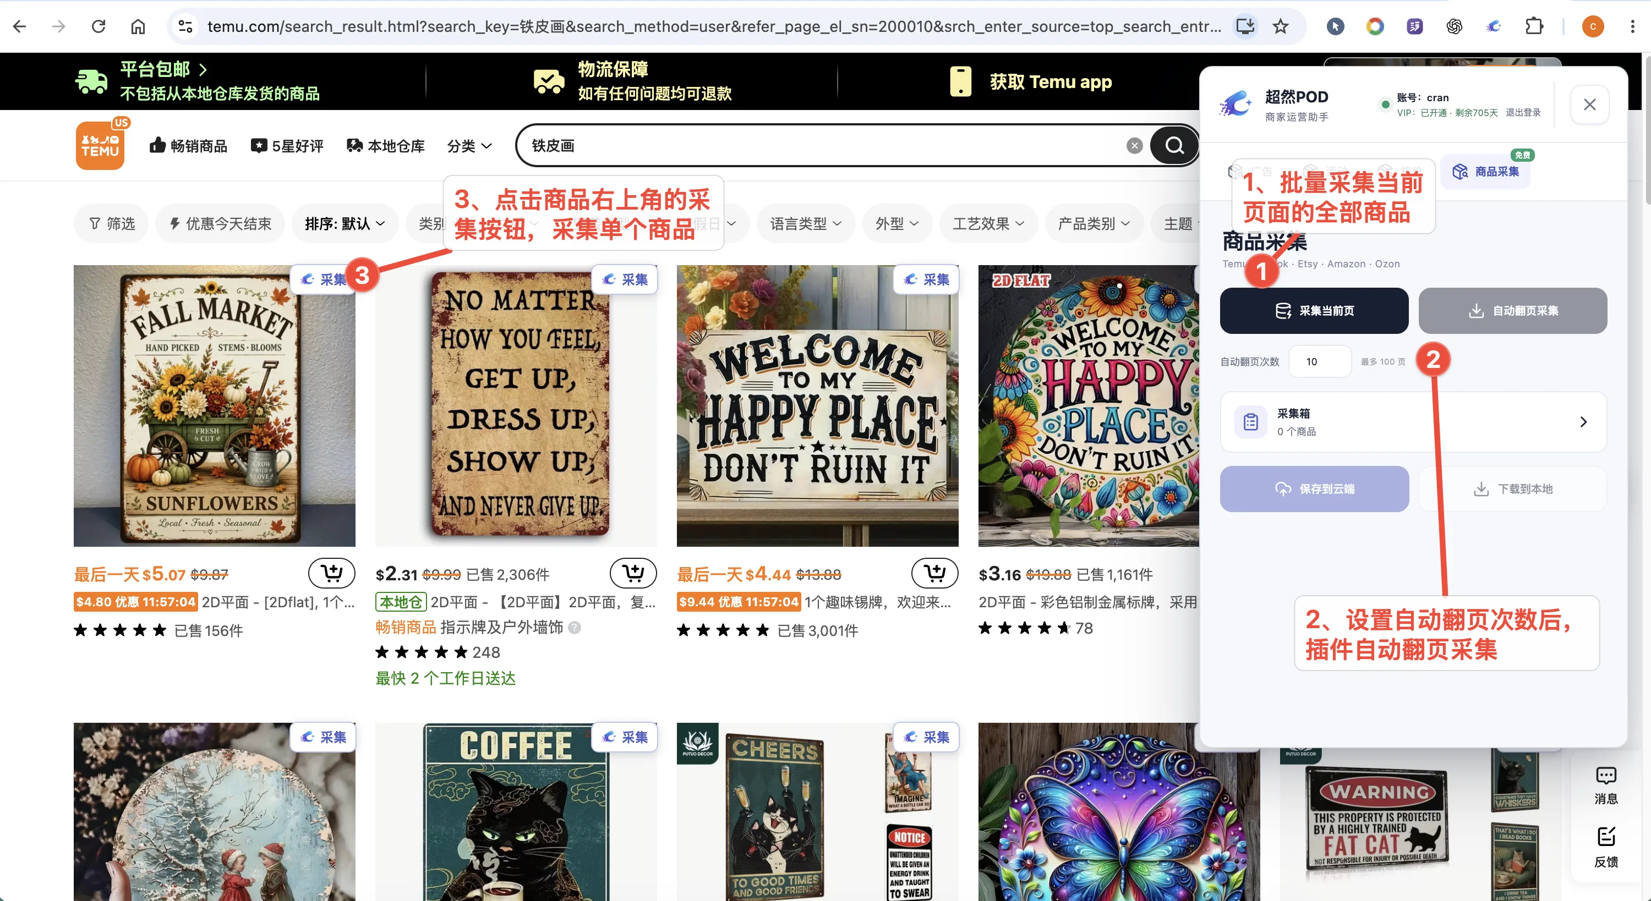
Task: Click the 指示牌及户外墙饰 category text
Action: [x=502, y=628]
